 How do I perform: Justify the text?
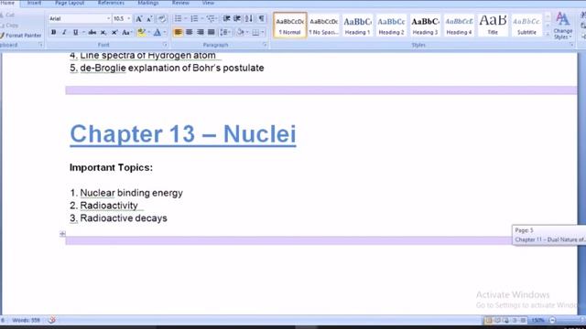point(212,33)
